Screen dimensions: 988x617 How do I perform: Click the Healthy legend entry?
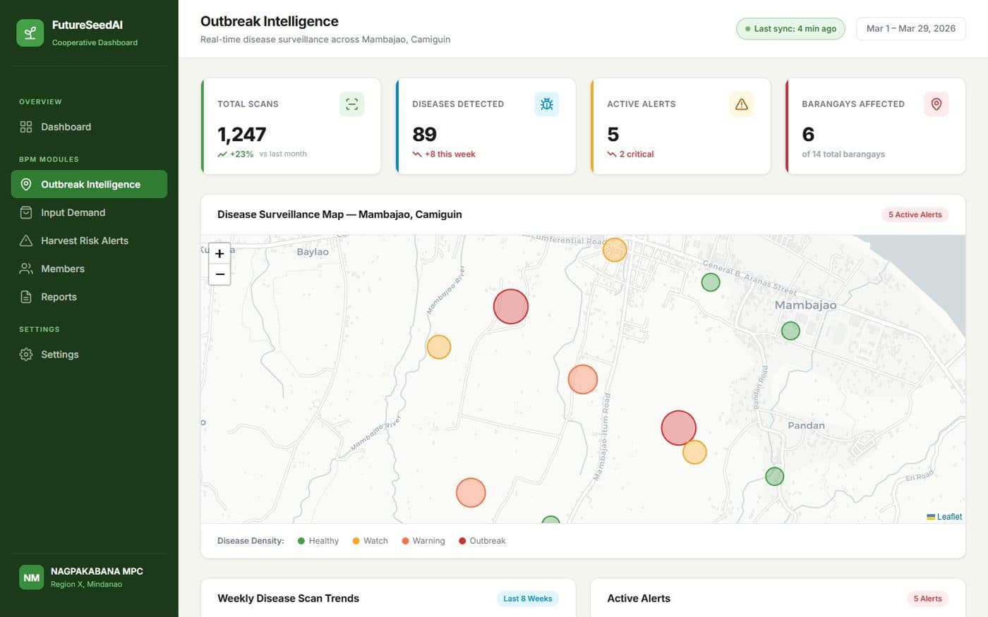pos(318,541)
